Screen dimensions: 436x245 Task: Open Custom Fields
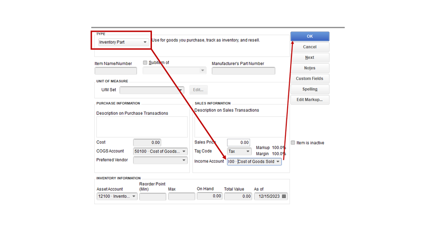pos(310,78)
